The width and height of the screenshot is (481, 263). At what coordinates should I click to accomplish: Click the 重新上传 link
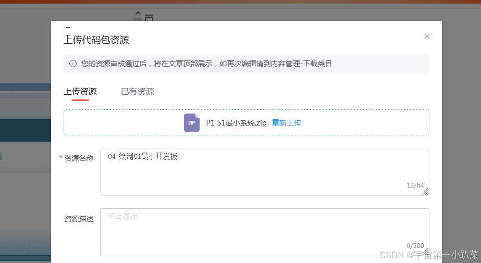click(x=287, y=123)
